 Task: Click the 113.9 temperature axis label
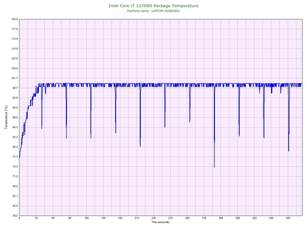(15, 39)
